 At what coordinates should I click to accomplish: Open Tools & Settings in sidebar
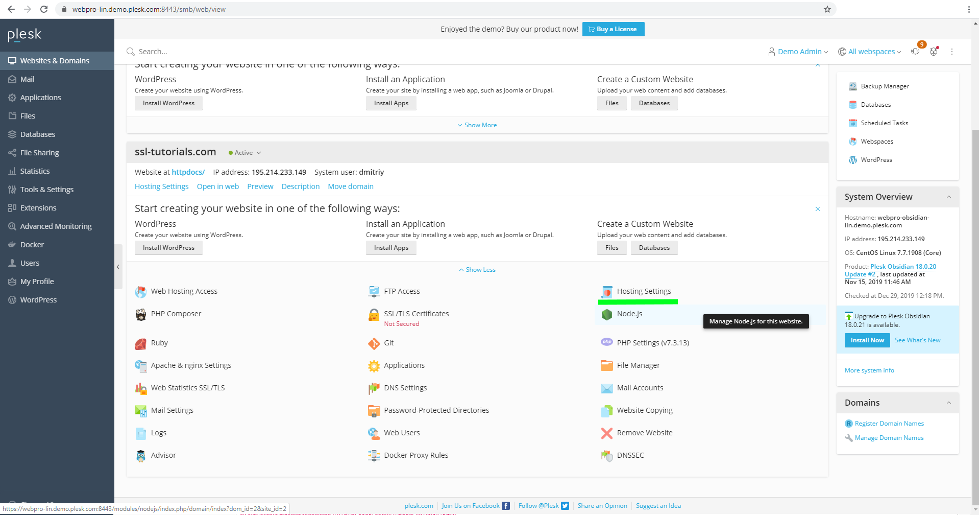point(57,190)
